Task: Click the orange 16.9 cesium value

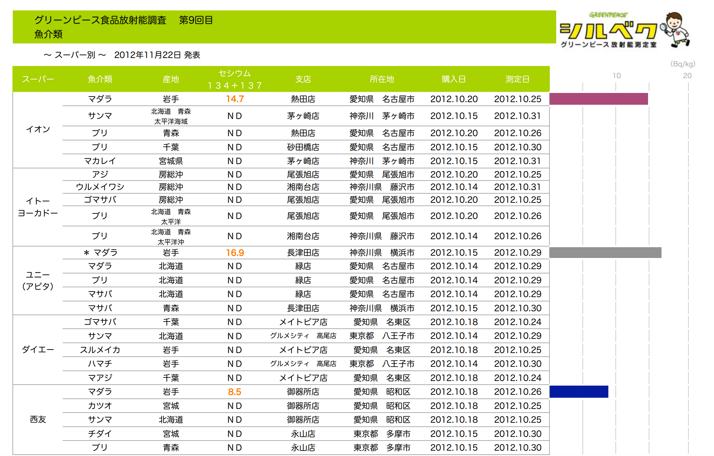Action: [235, 253]
